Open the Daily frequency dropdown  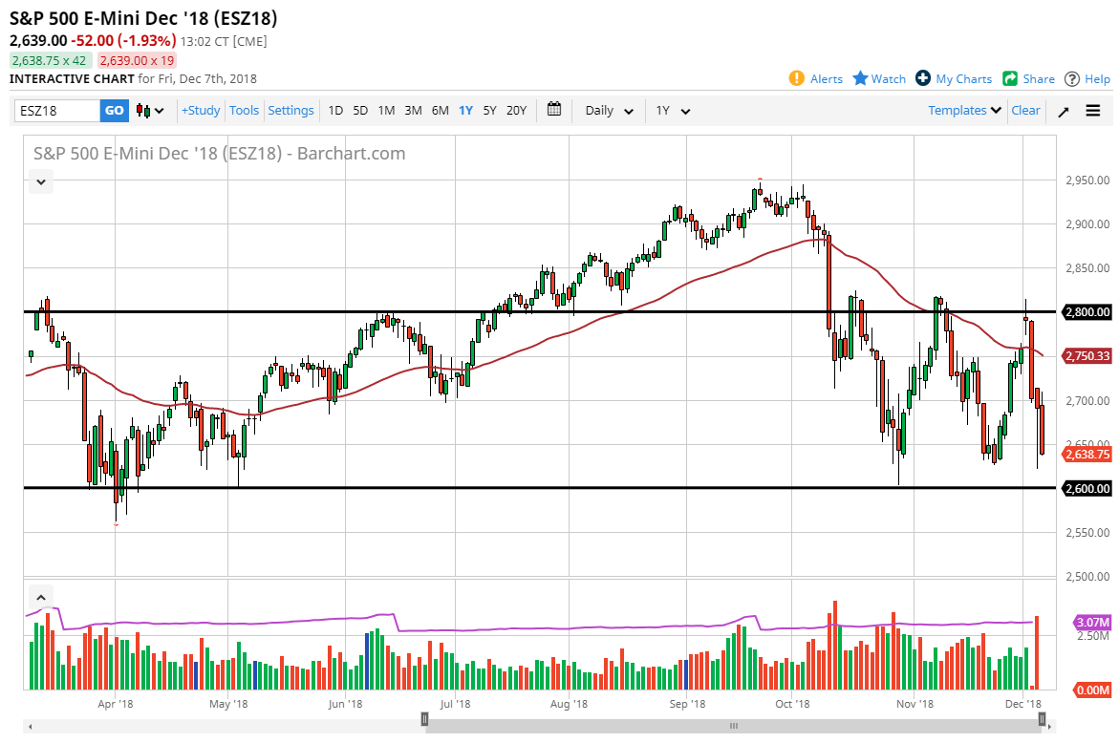tap(606, 110)
